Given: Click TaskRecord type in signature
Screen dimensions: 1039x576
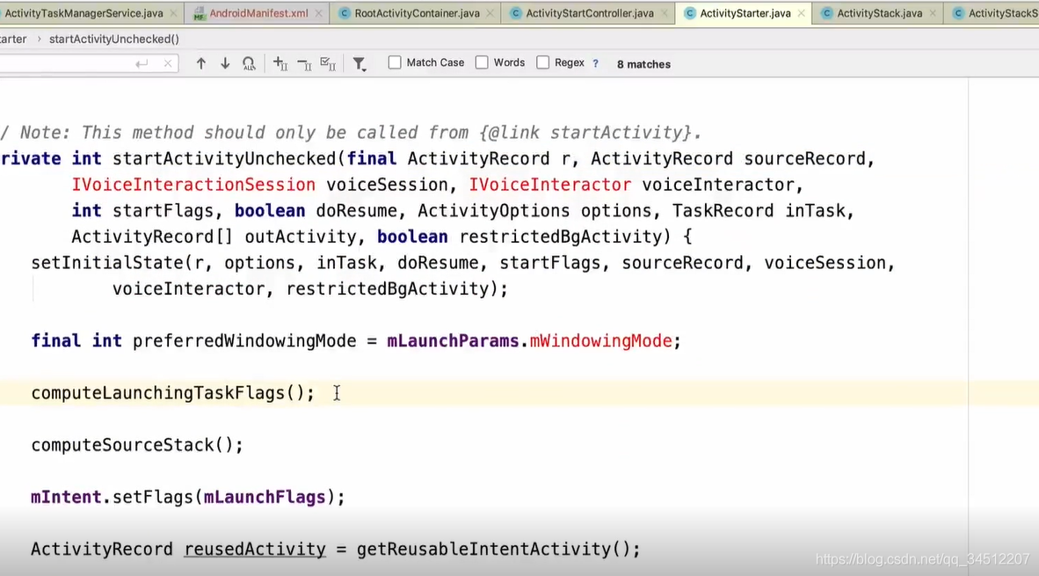Looking at the screenshot, I should click(x=723, y=211).
